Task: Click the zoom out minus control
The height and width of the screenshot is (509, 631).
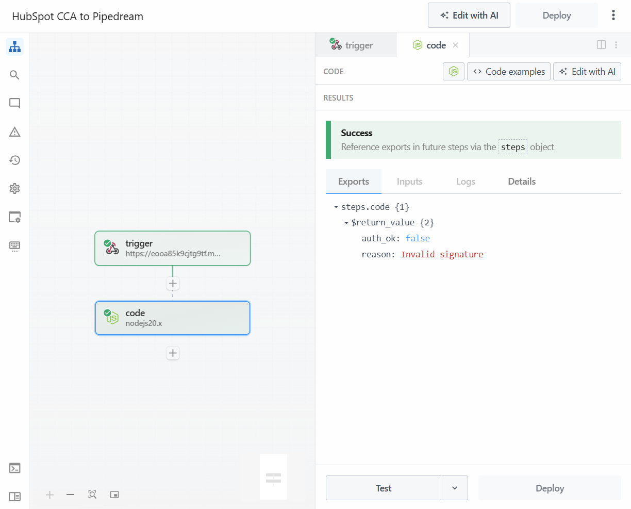Action: coord(71,495)
